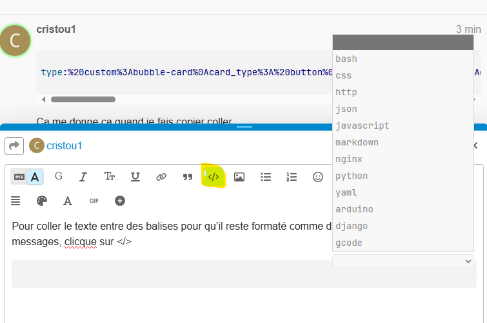Image resolution: width=487 pixels, height=323 pixels.
Task: Choose yaml in the language dropdown
Action: (346, 192)
